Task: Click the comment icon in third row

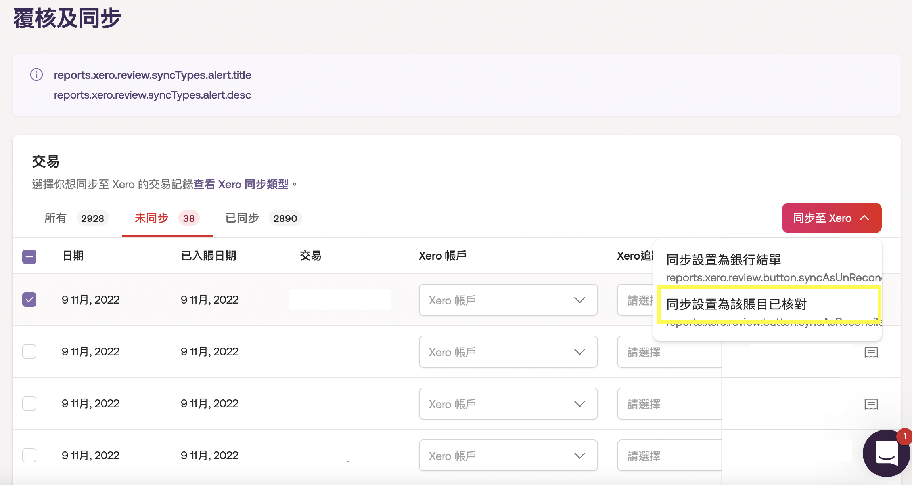Action: [871, 404]
